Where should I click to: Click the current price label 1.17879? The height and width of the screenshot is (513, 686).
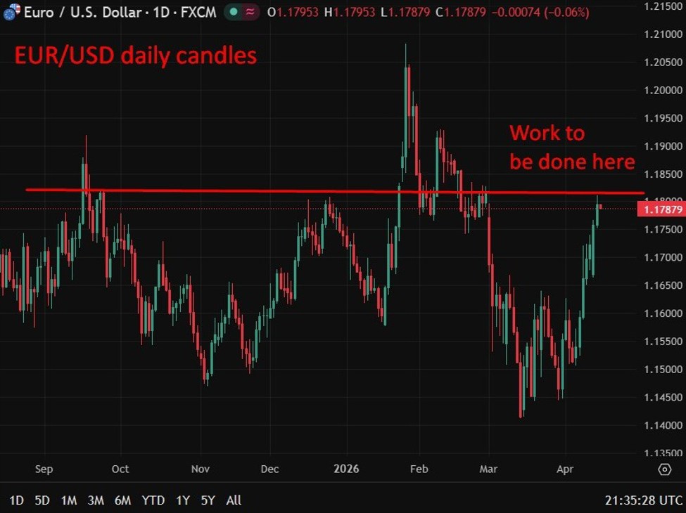pyautogui.click(x=663, y=209)
